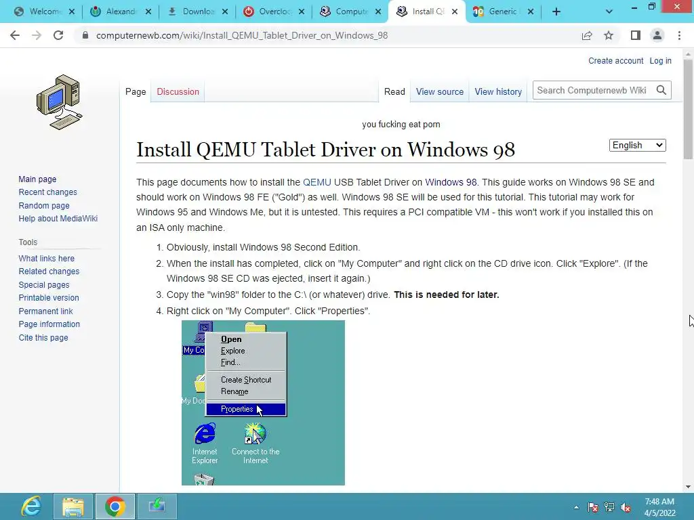Open a new tab with plus button
Screen dimensions: 694x520
point(556,12)
